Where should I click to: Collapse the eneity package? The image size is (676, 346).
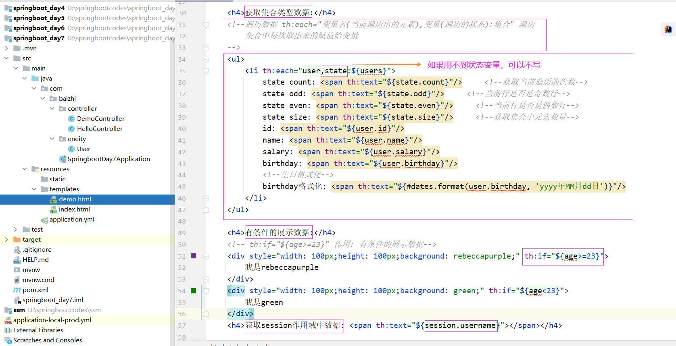click(52, 139)
